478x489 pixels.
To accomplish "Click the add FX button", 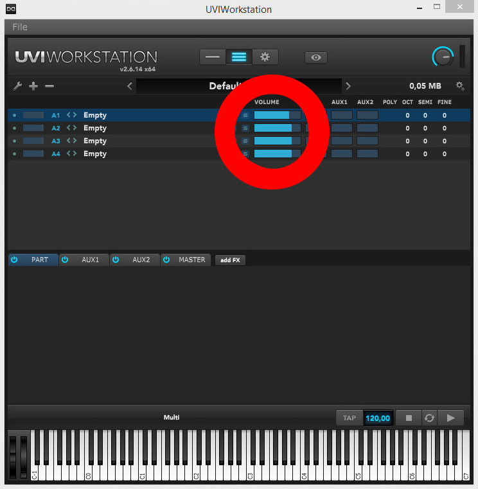I will tap(230, 260).
